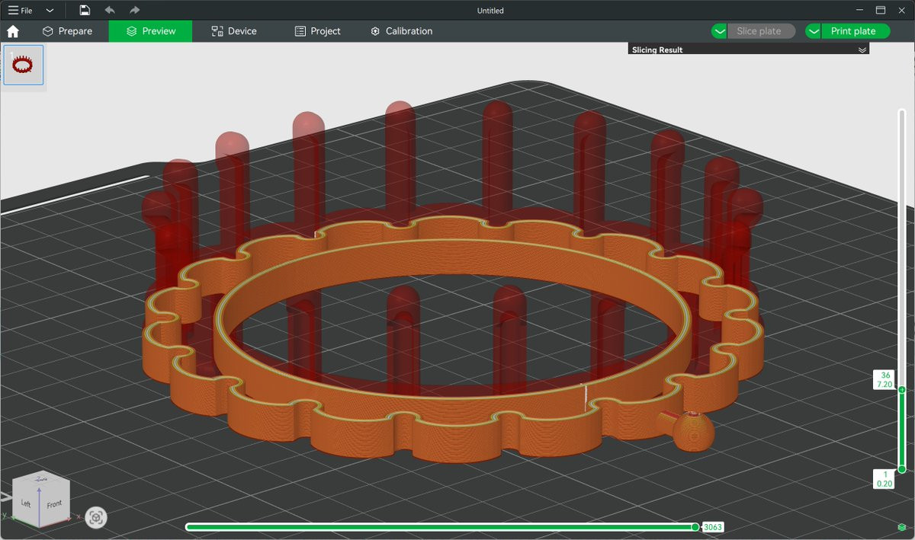915x540 pixels.
Task: Click the horizontal move slider handle at 3063
Action: [x=695, y=527]
